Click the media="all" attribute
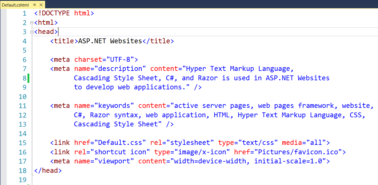Screen dimensions: 378x185 point(304,143)
